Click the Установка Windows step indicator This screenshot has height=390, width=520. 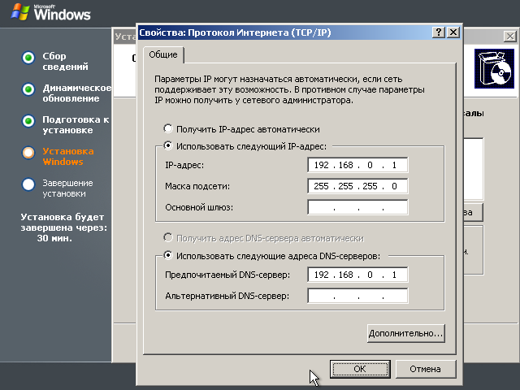point(28,153)
